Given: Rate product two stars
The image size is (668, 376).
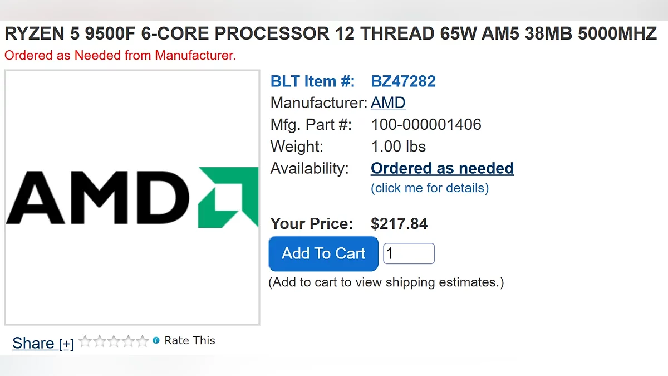Looking at the screenshot, I should click(x=100, y=341).
